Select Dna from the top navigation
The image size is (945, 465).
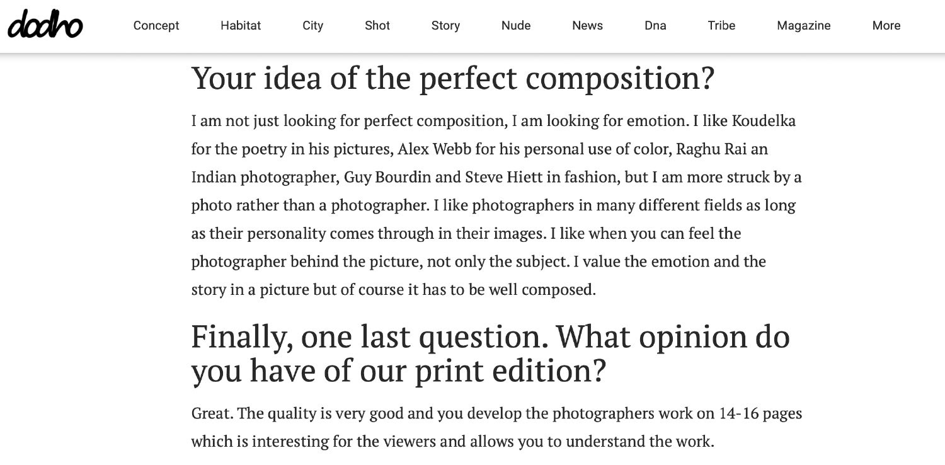[x=655, y=26]
